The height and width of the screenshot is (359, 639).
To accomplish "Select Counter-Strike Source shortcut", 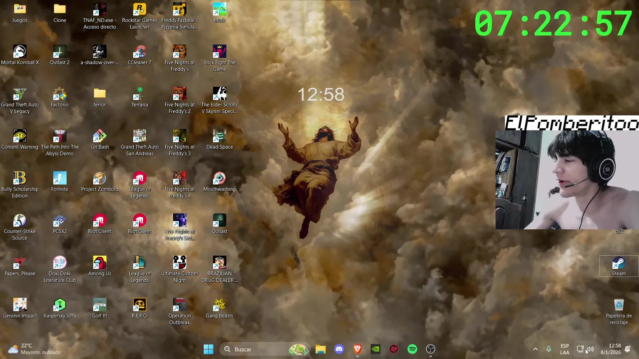I will (20, 227).
